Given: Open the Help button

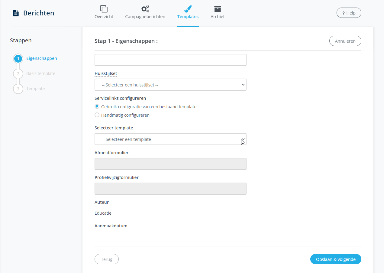Looking at the screenshot, I should coord(349,13).
